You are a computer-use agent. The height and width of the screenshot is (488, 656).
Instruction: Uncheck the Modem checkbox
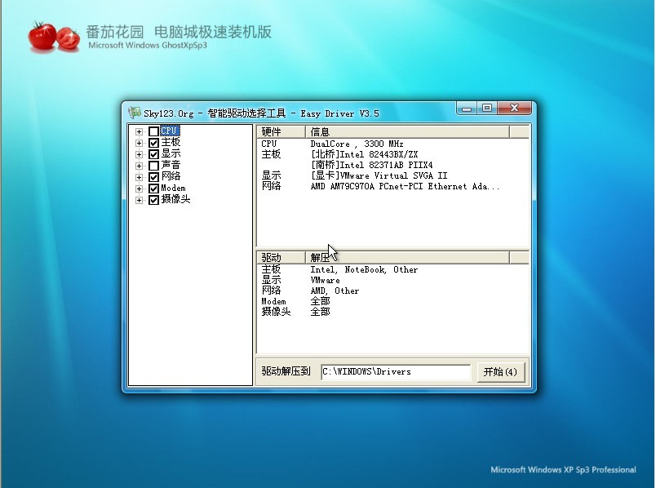point(153,189)
